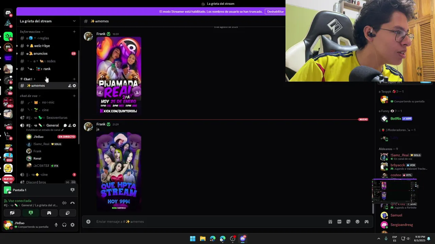Image resolution: width=435 pixels, height=244 pixels.
Task: Open gift icon in message bar
Action: tap(330, 222)
